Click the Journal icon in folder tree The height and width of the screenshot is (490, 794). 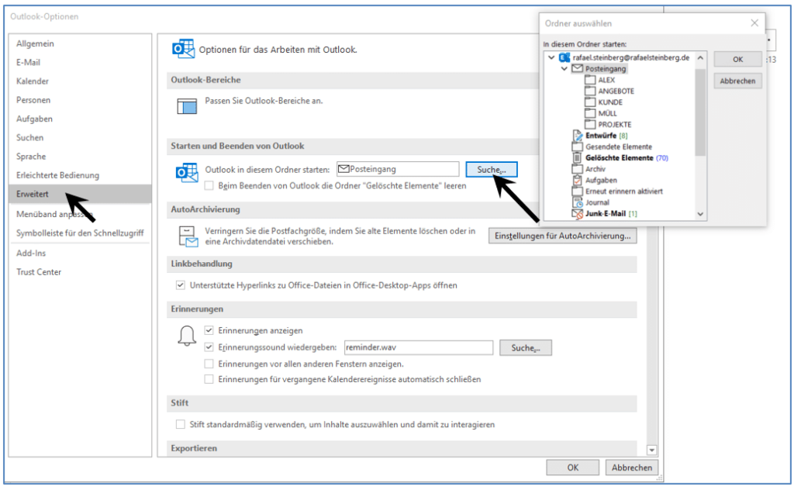coord(577,202)
